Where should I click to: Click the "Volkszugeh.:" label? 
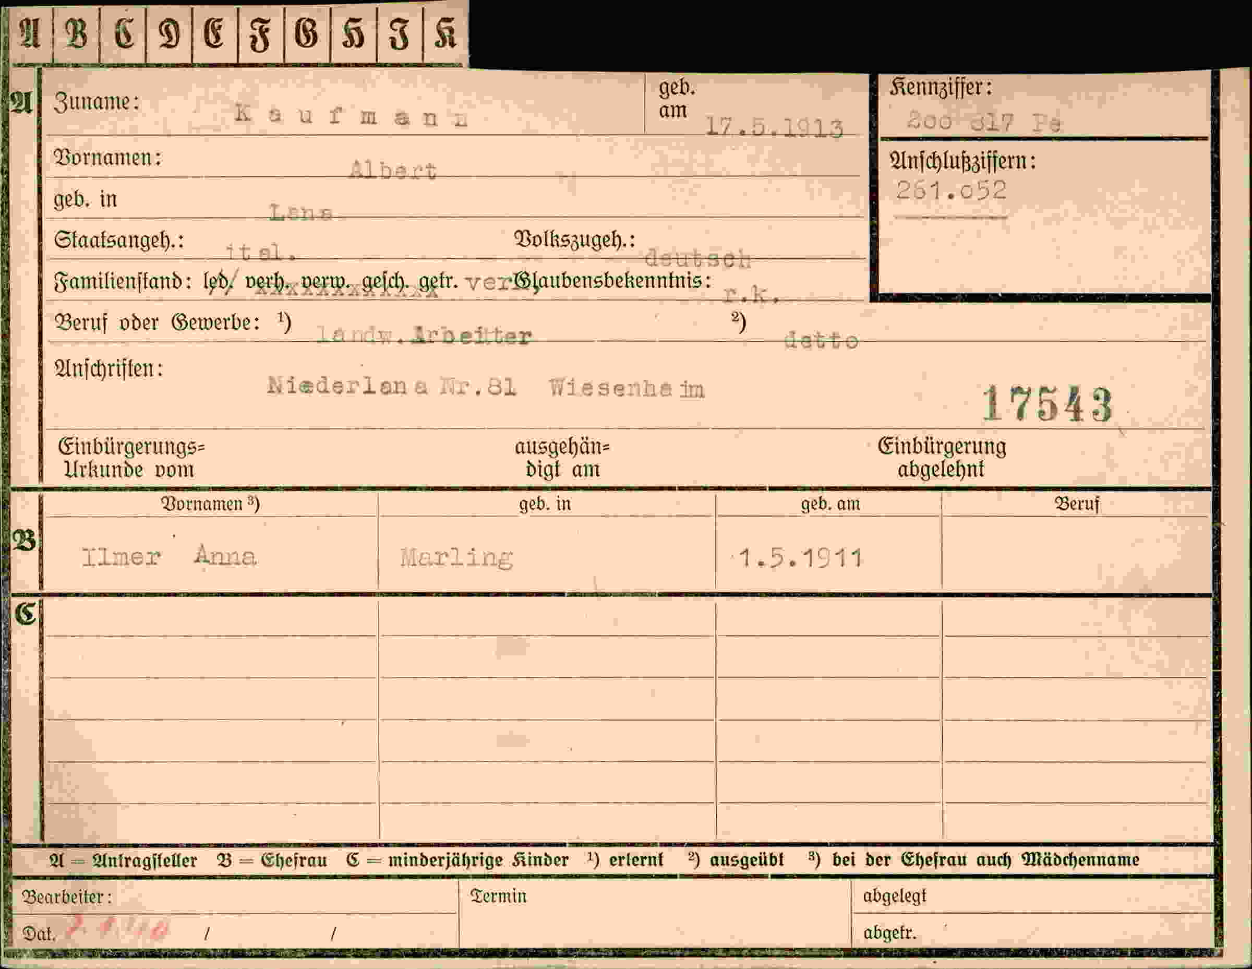[x=575, y=240]
